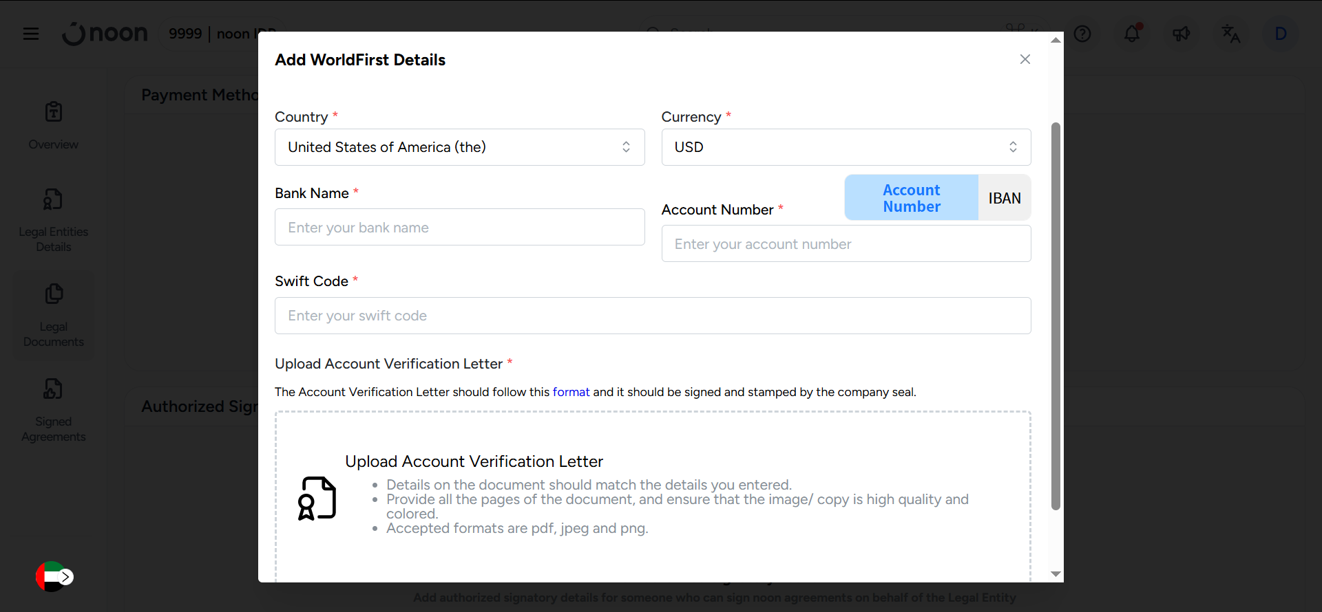Focus the Swift Code input field
Image resolution: width=1322 pixels, height=612 pixels.
tap(652, 316)
